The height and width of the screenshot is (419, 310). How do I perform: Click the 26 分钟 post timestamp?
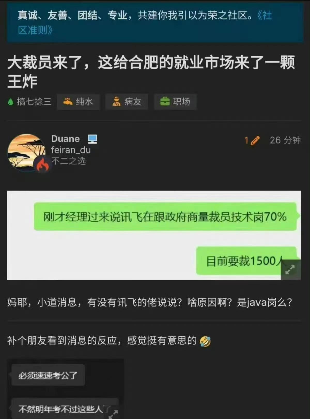285,140
